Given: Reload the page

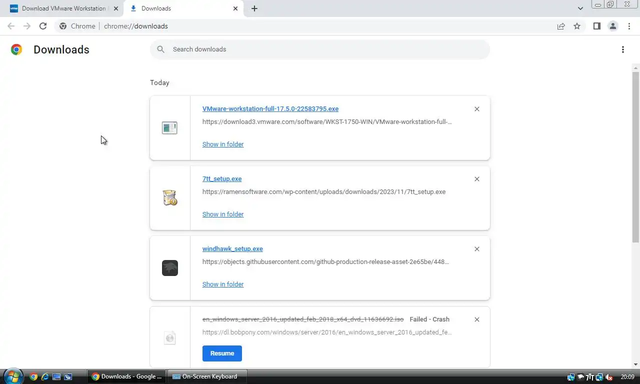Looking at the screenshot, I should click(43, 26).
